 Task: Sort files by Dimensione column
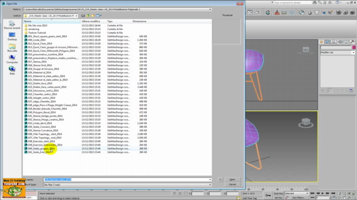click(x=140, y=21)
